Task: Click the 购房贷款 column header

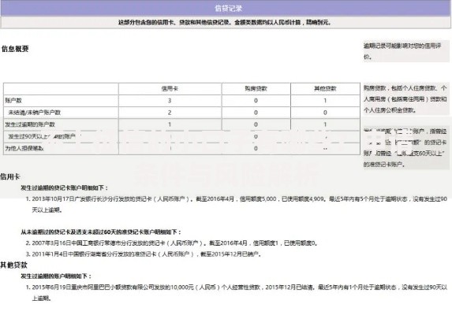Action: coord(256,89)
